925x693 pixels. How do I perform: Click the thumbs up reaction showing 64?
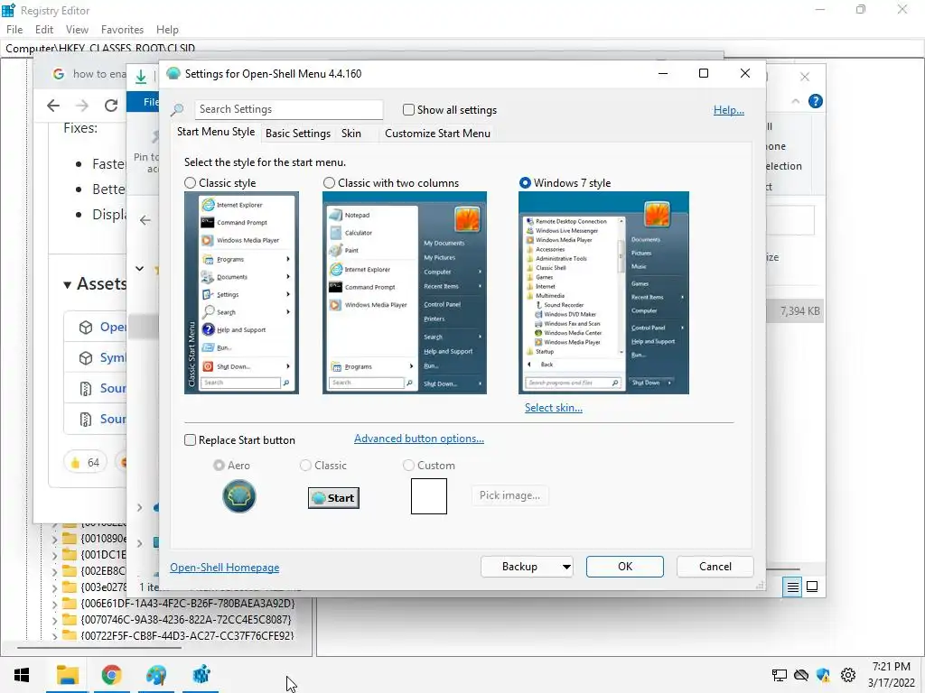coord(85,463)
